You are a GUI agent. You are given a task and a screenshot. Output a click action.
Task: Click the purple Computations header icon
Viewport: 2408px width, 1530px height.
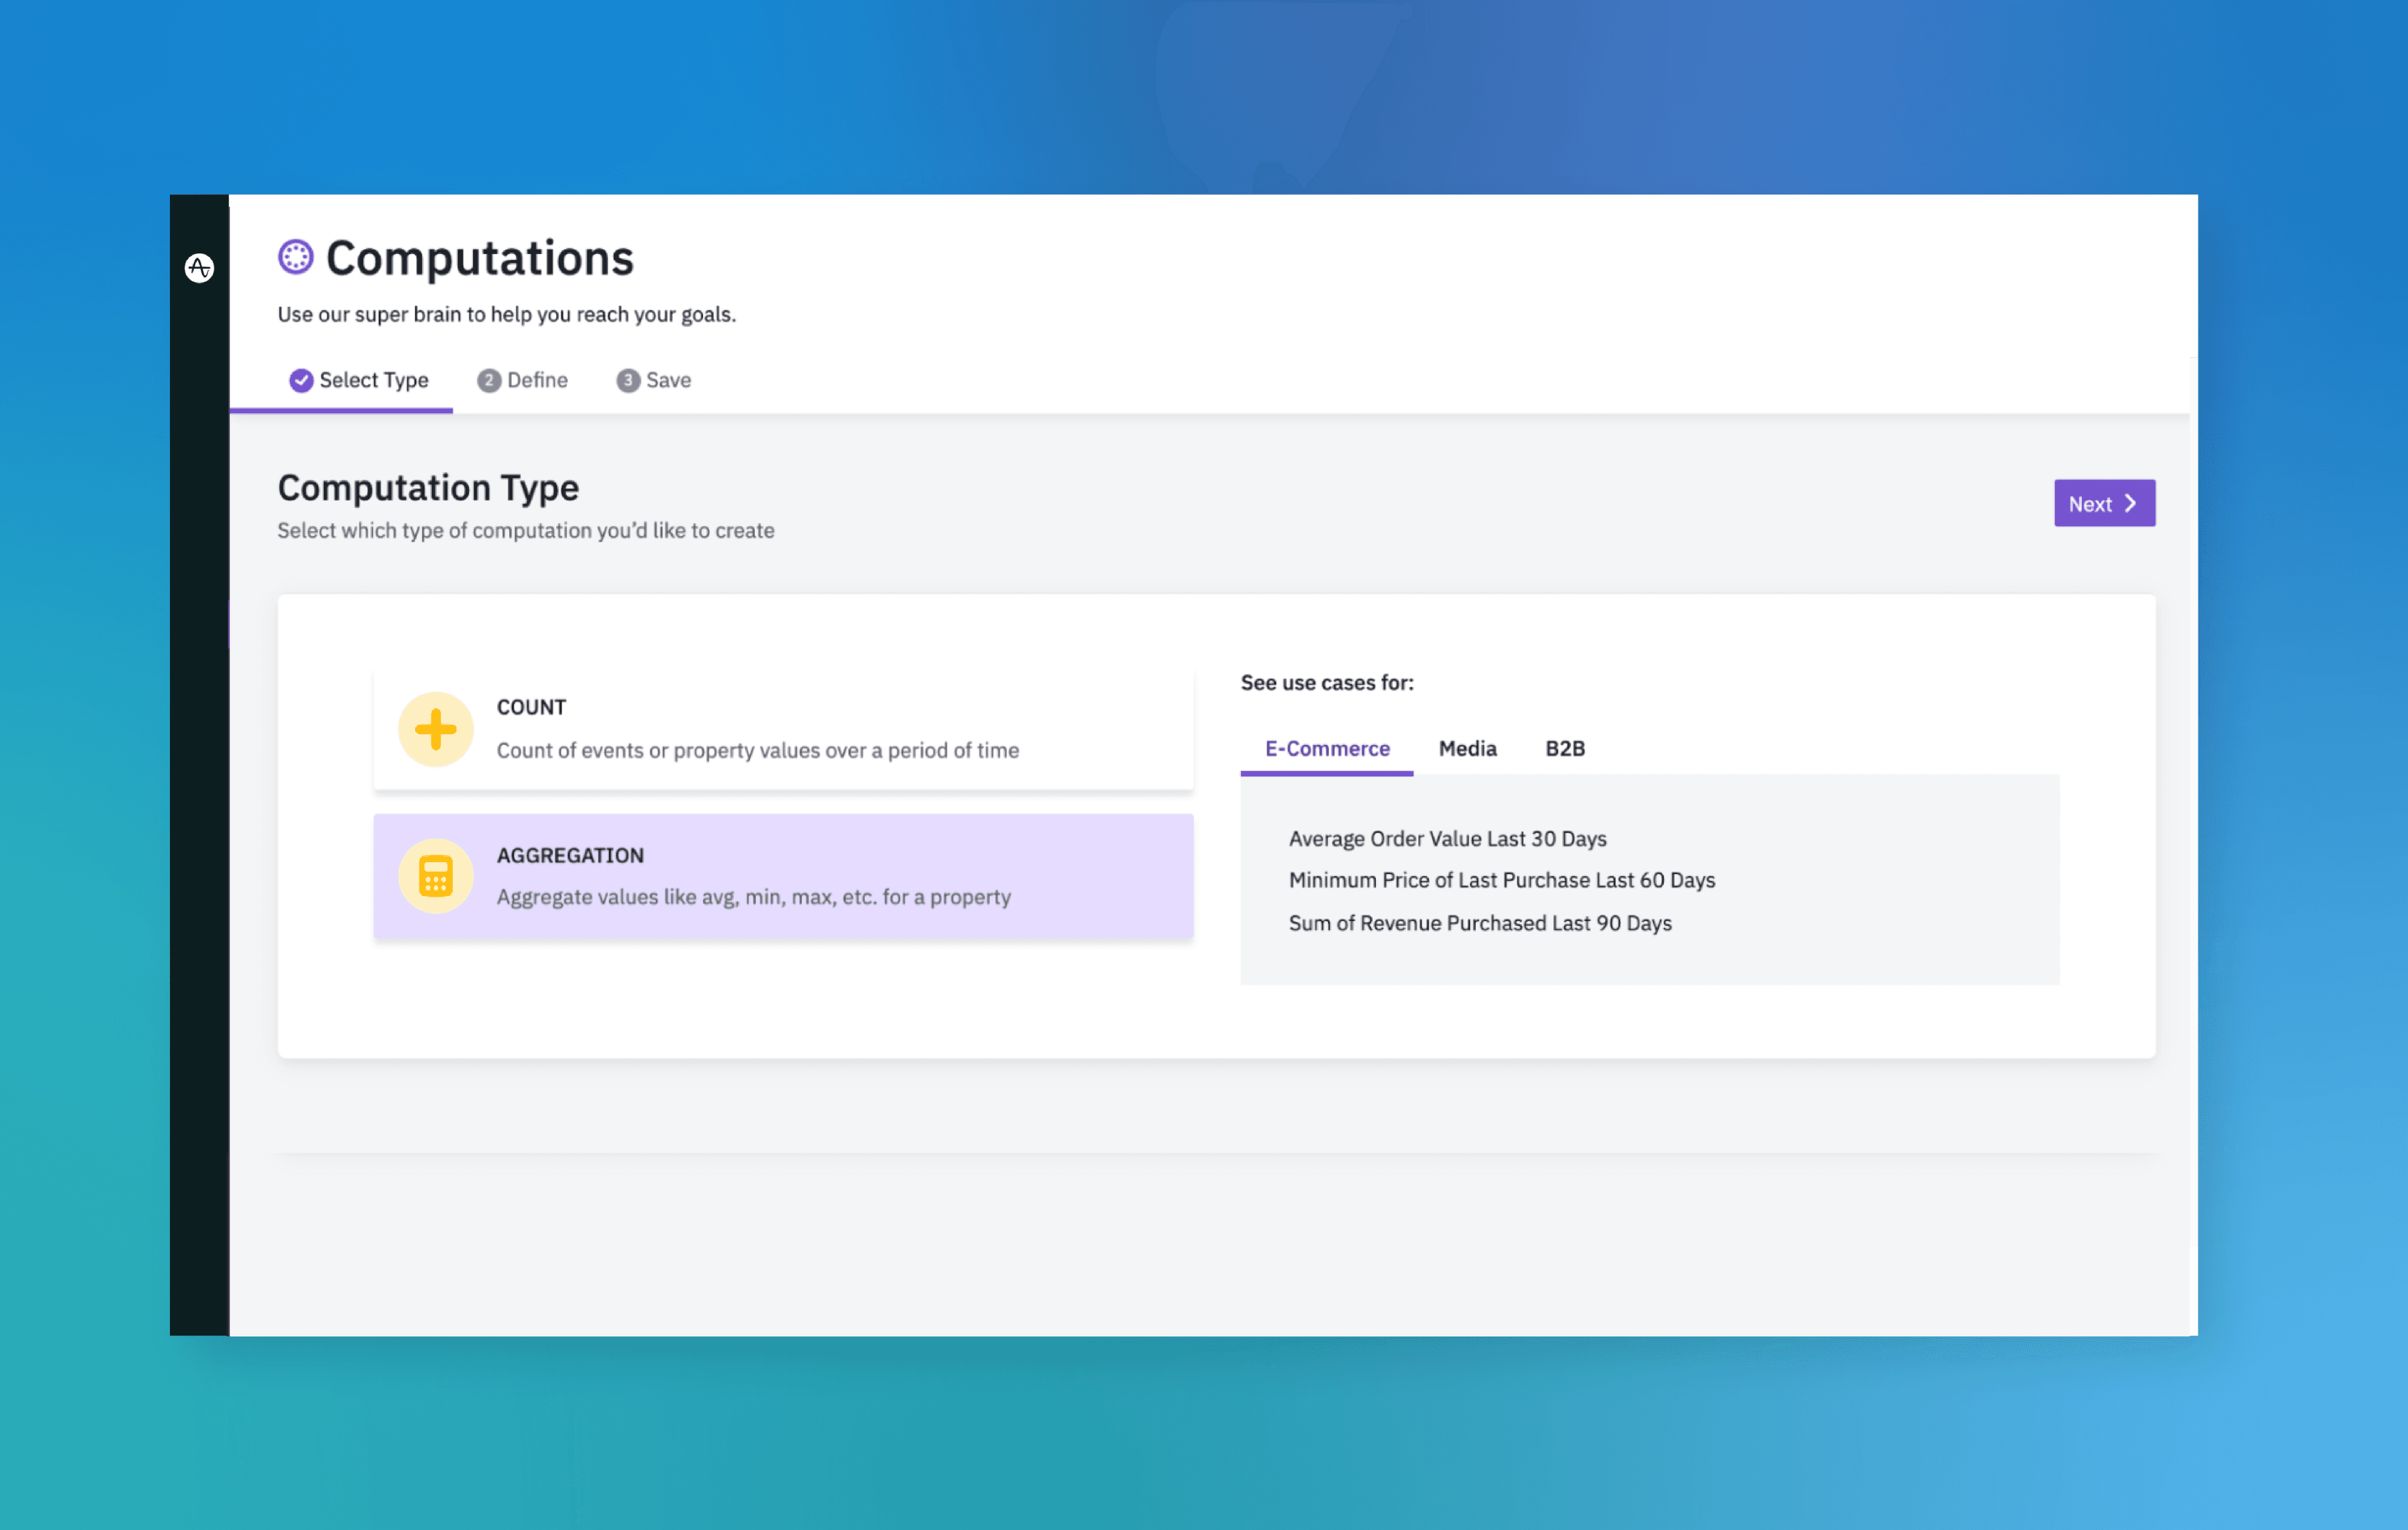(x=295, y=258)
